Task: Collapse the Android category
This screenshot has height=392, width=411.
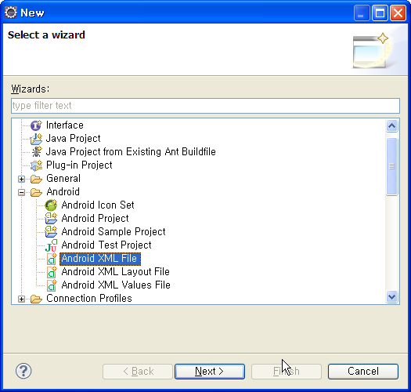Action: [21, 192]
